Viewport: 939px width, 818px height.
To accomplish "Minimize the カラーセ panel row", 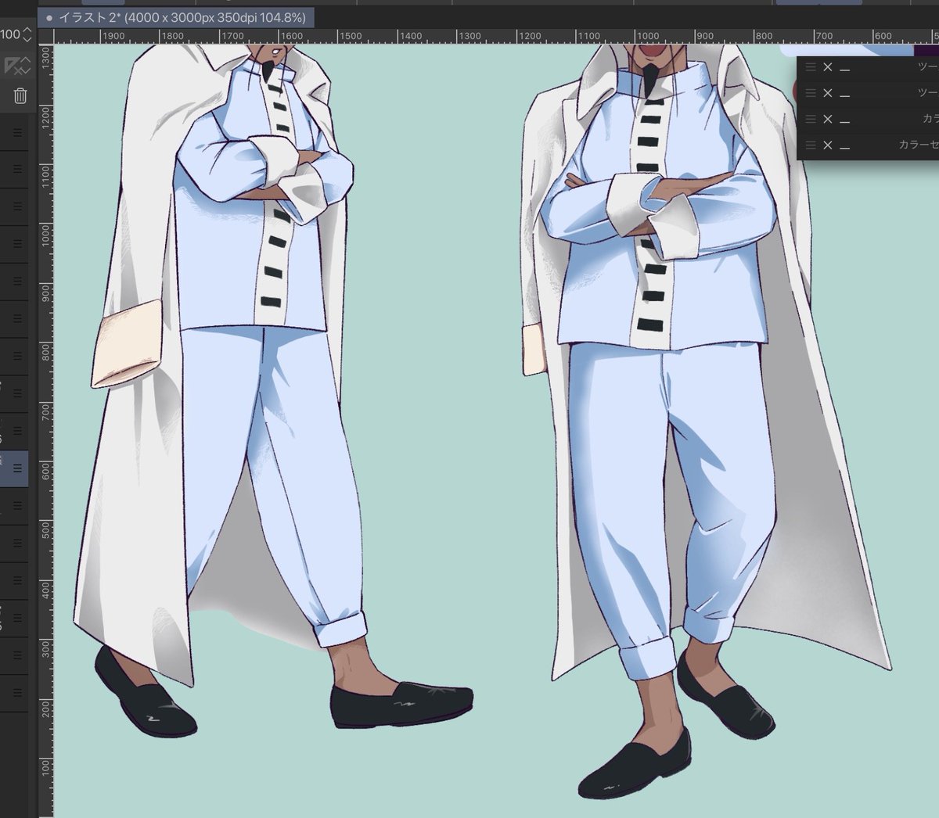I will [x=845, y=148].
